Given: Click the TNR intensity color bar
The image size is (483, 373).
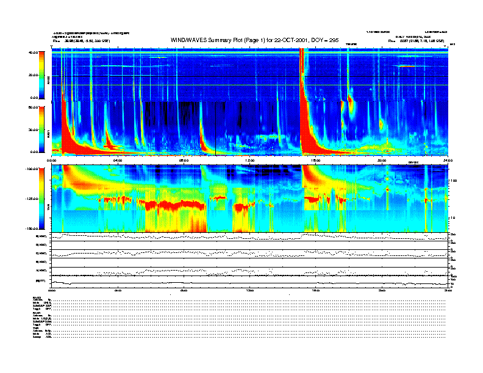Looking at the screenshot, I should click(41, 199).
